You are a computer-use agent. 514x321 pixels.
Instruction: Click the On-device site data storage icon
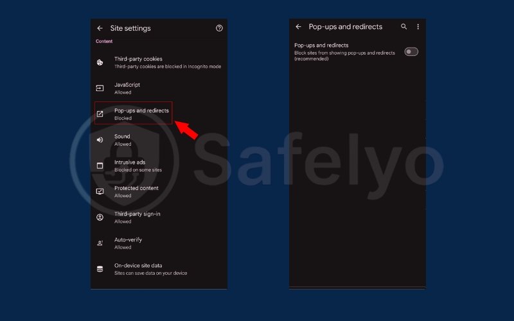click(x=100, y=269)
